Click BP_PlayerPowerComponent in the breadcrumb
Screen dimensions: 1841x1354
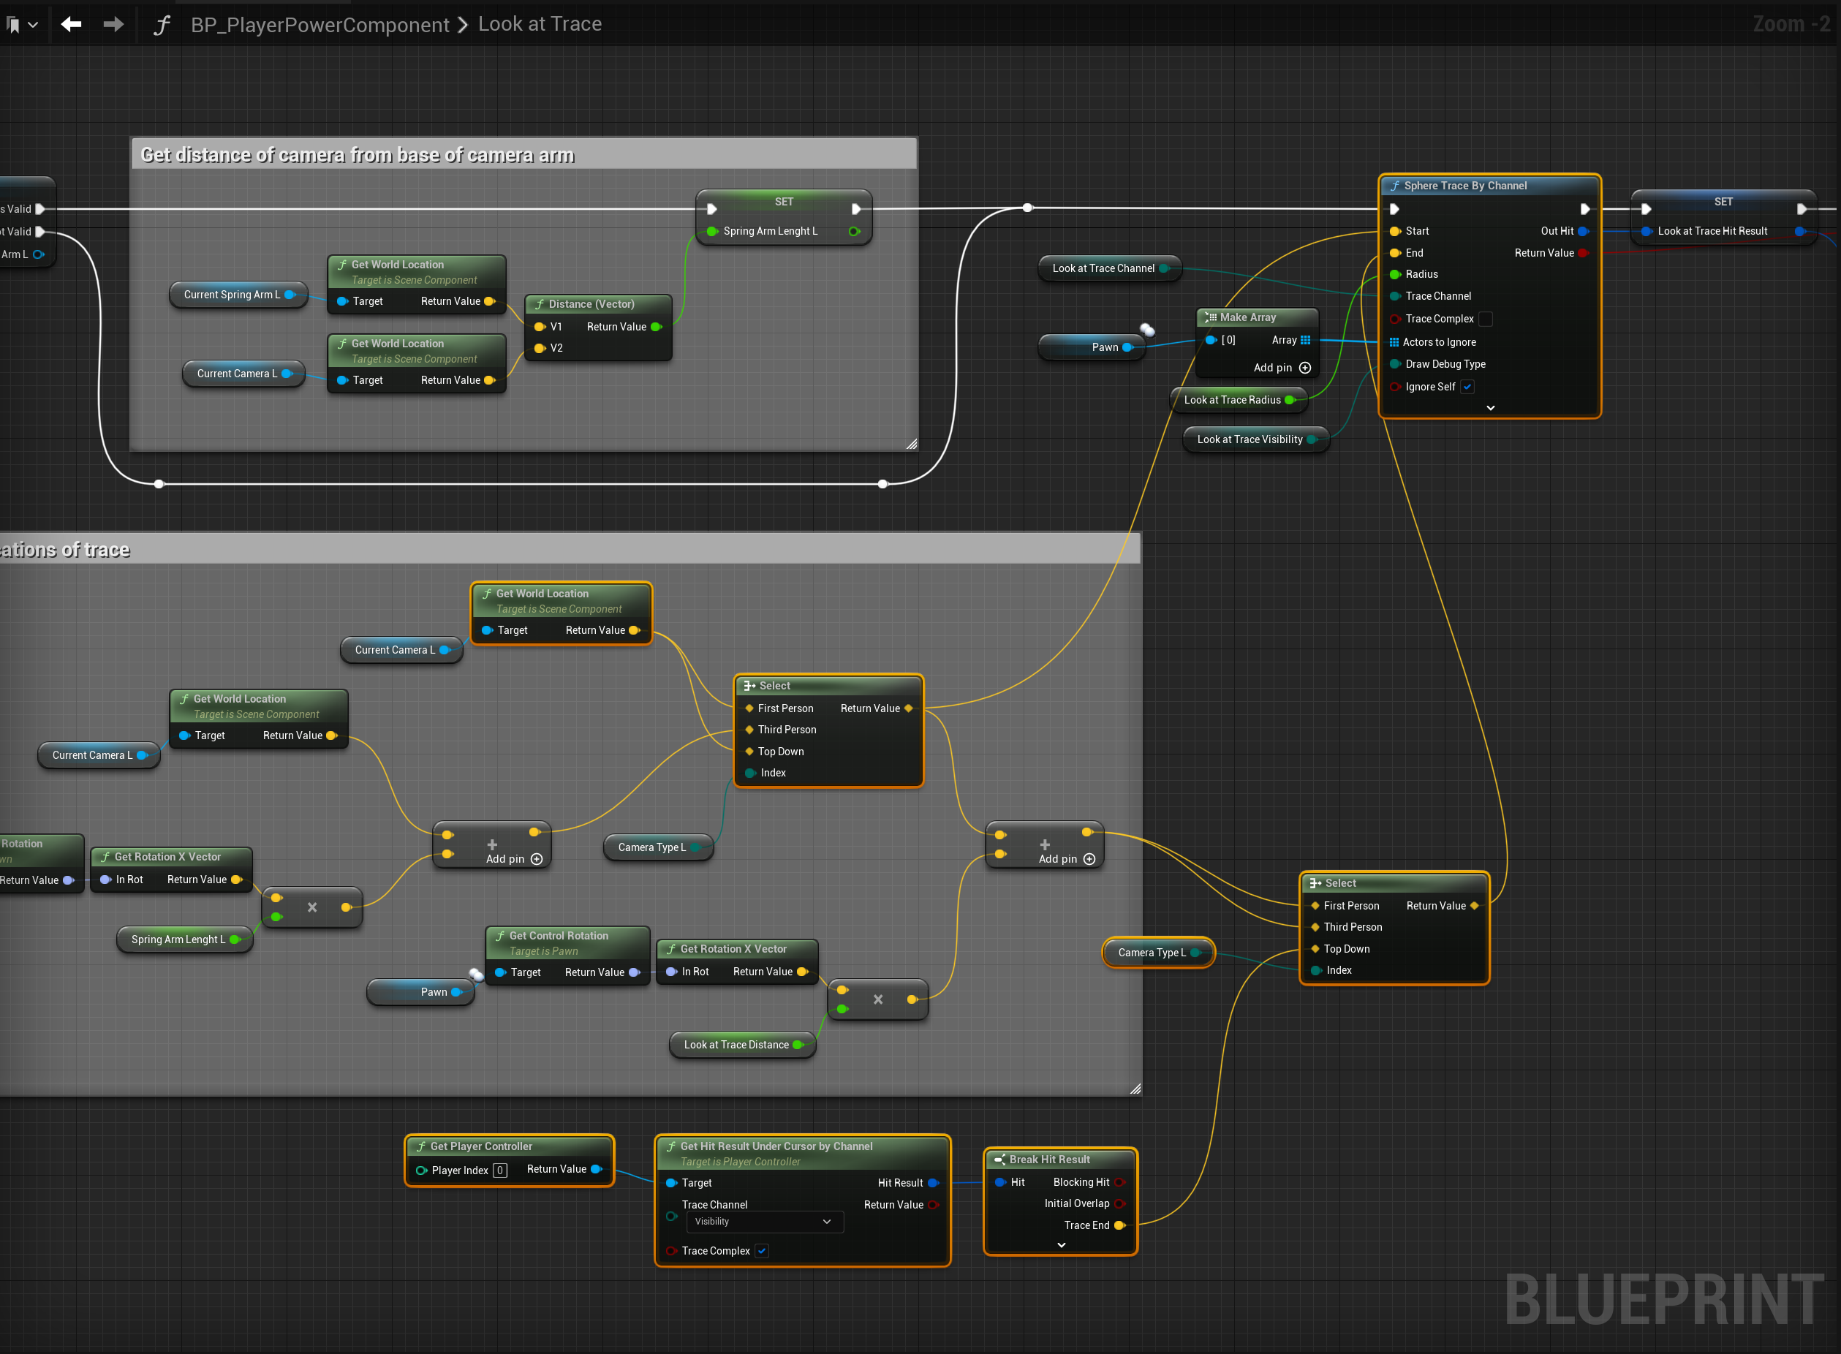(320, 25)
